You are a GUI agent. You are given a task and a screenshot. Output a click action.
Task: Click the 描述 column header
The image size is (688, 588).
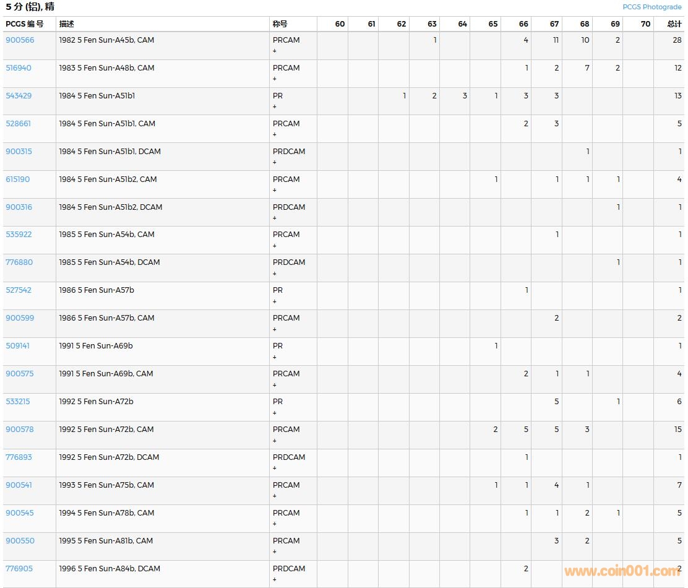66,24
